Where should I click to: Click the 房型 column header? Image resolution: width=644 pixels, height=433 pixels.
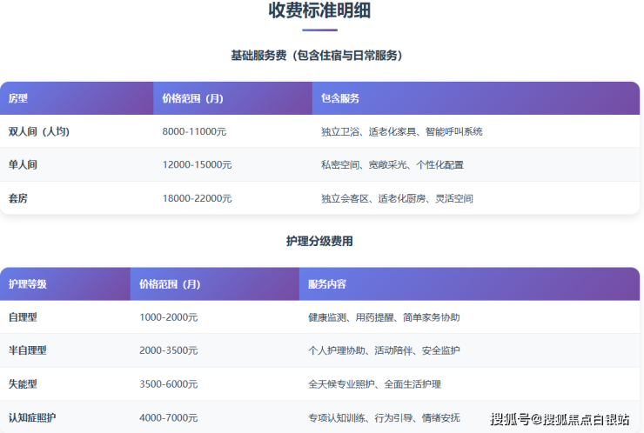18,98
